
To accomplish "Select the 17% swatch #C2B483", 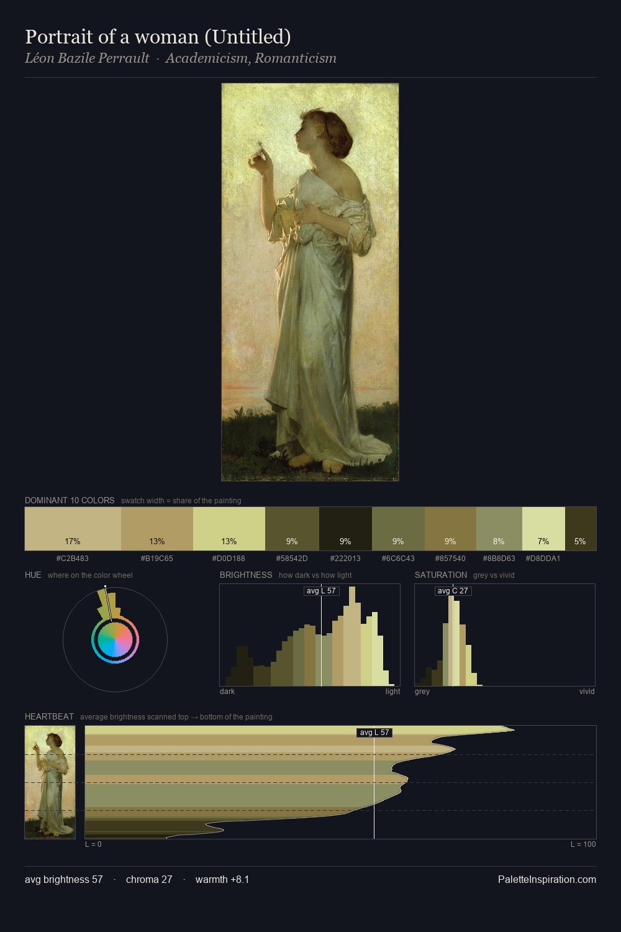I will (x=73, y=529).
